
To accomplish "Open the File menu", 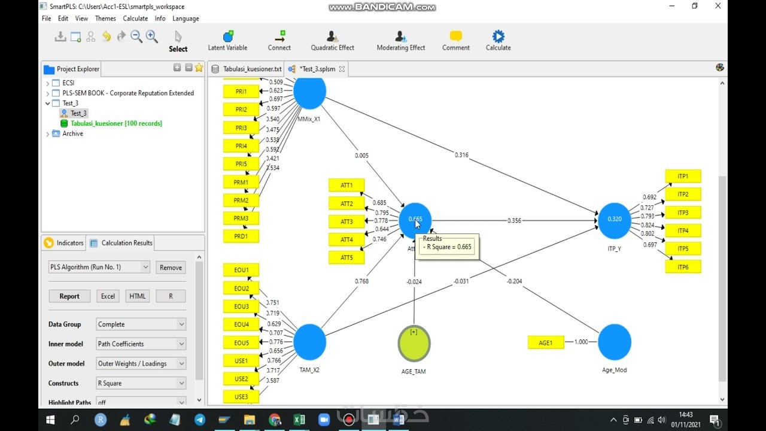I will 46,19.
